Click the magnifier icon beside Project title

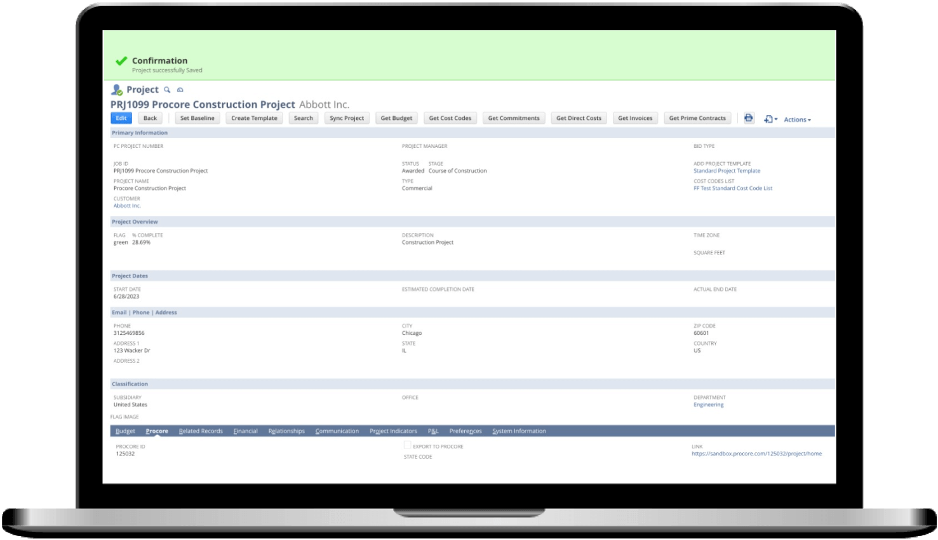(x=167, y=90)
